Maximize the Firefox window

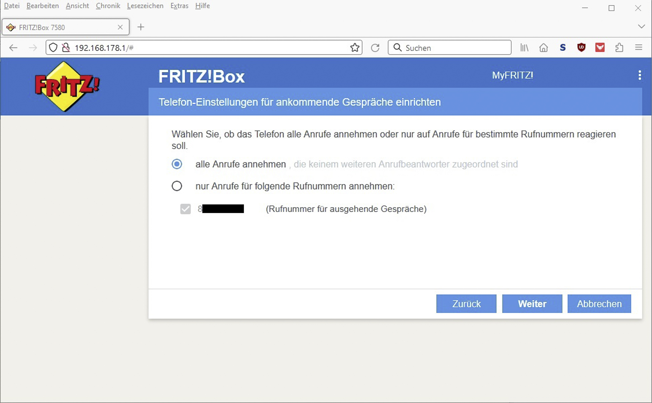click(x=612, y=8)
